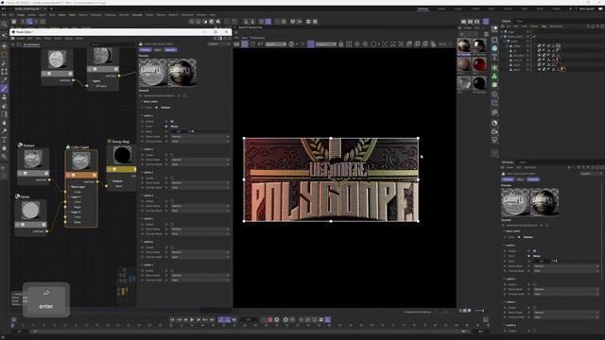Open Layer 1 Overlay Mode dropdown in Node Editor
605x340 pixels.
tap(200, 141)
